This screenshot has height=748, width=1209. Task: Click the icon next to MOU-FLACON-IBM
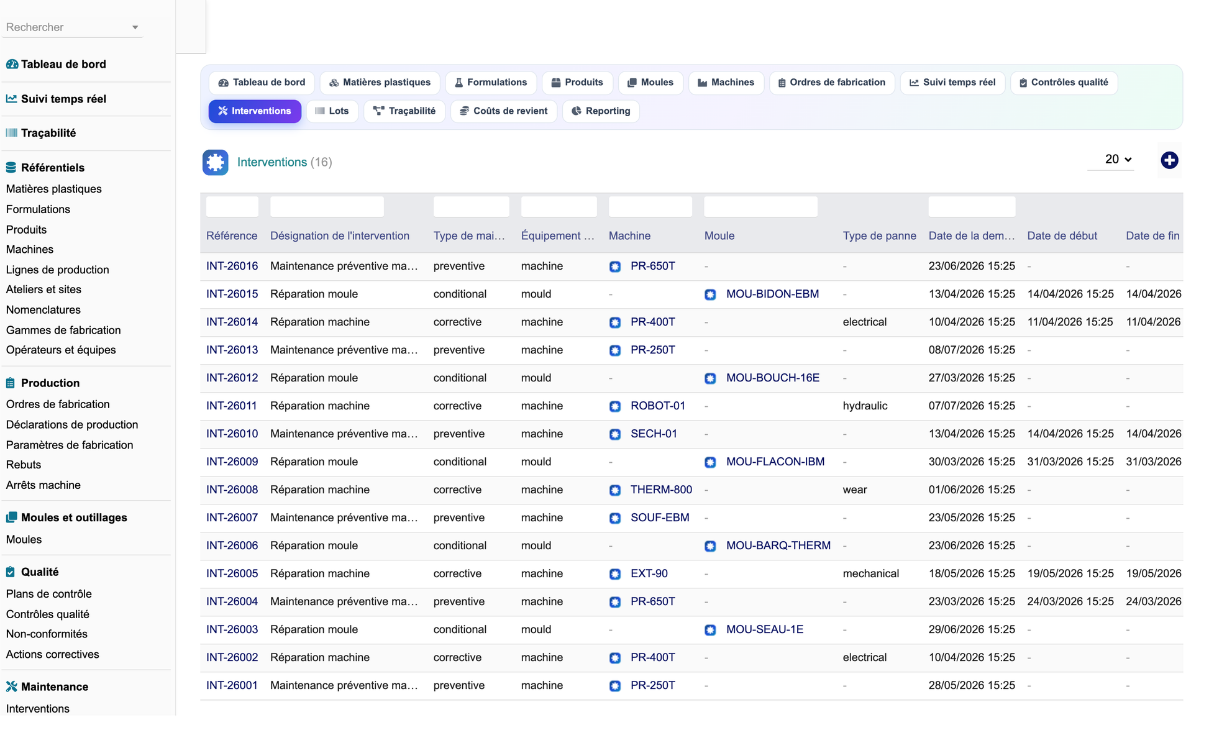710,462
